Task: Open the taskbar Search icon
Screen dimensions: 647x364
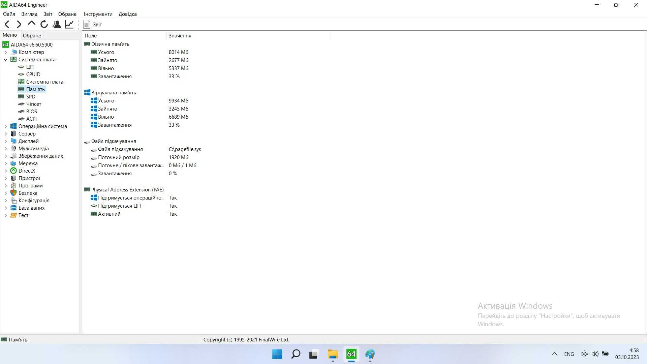Action: click(x=296, y=354)
